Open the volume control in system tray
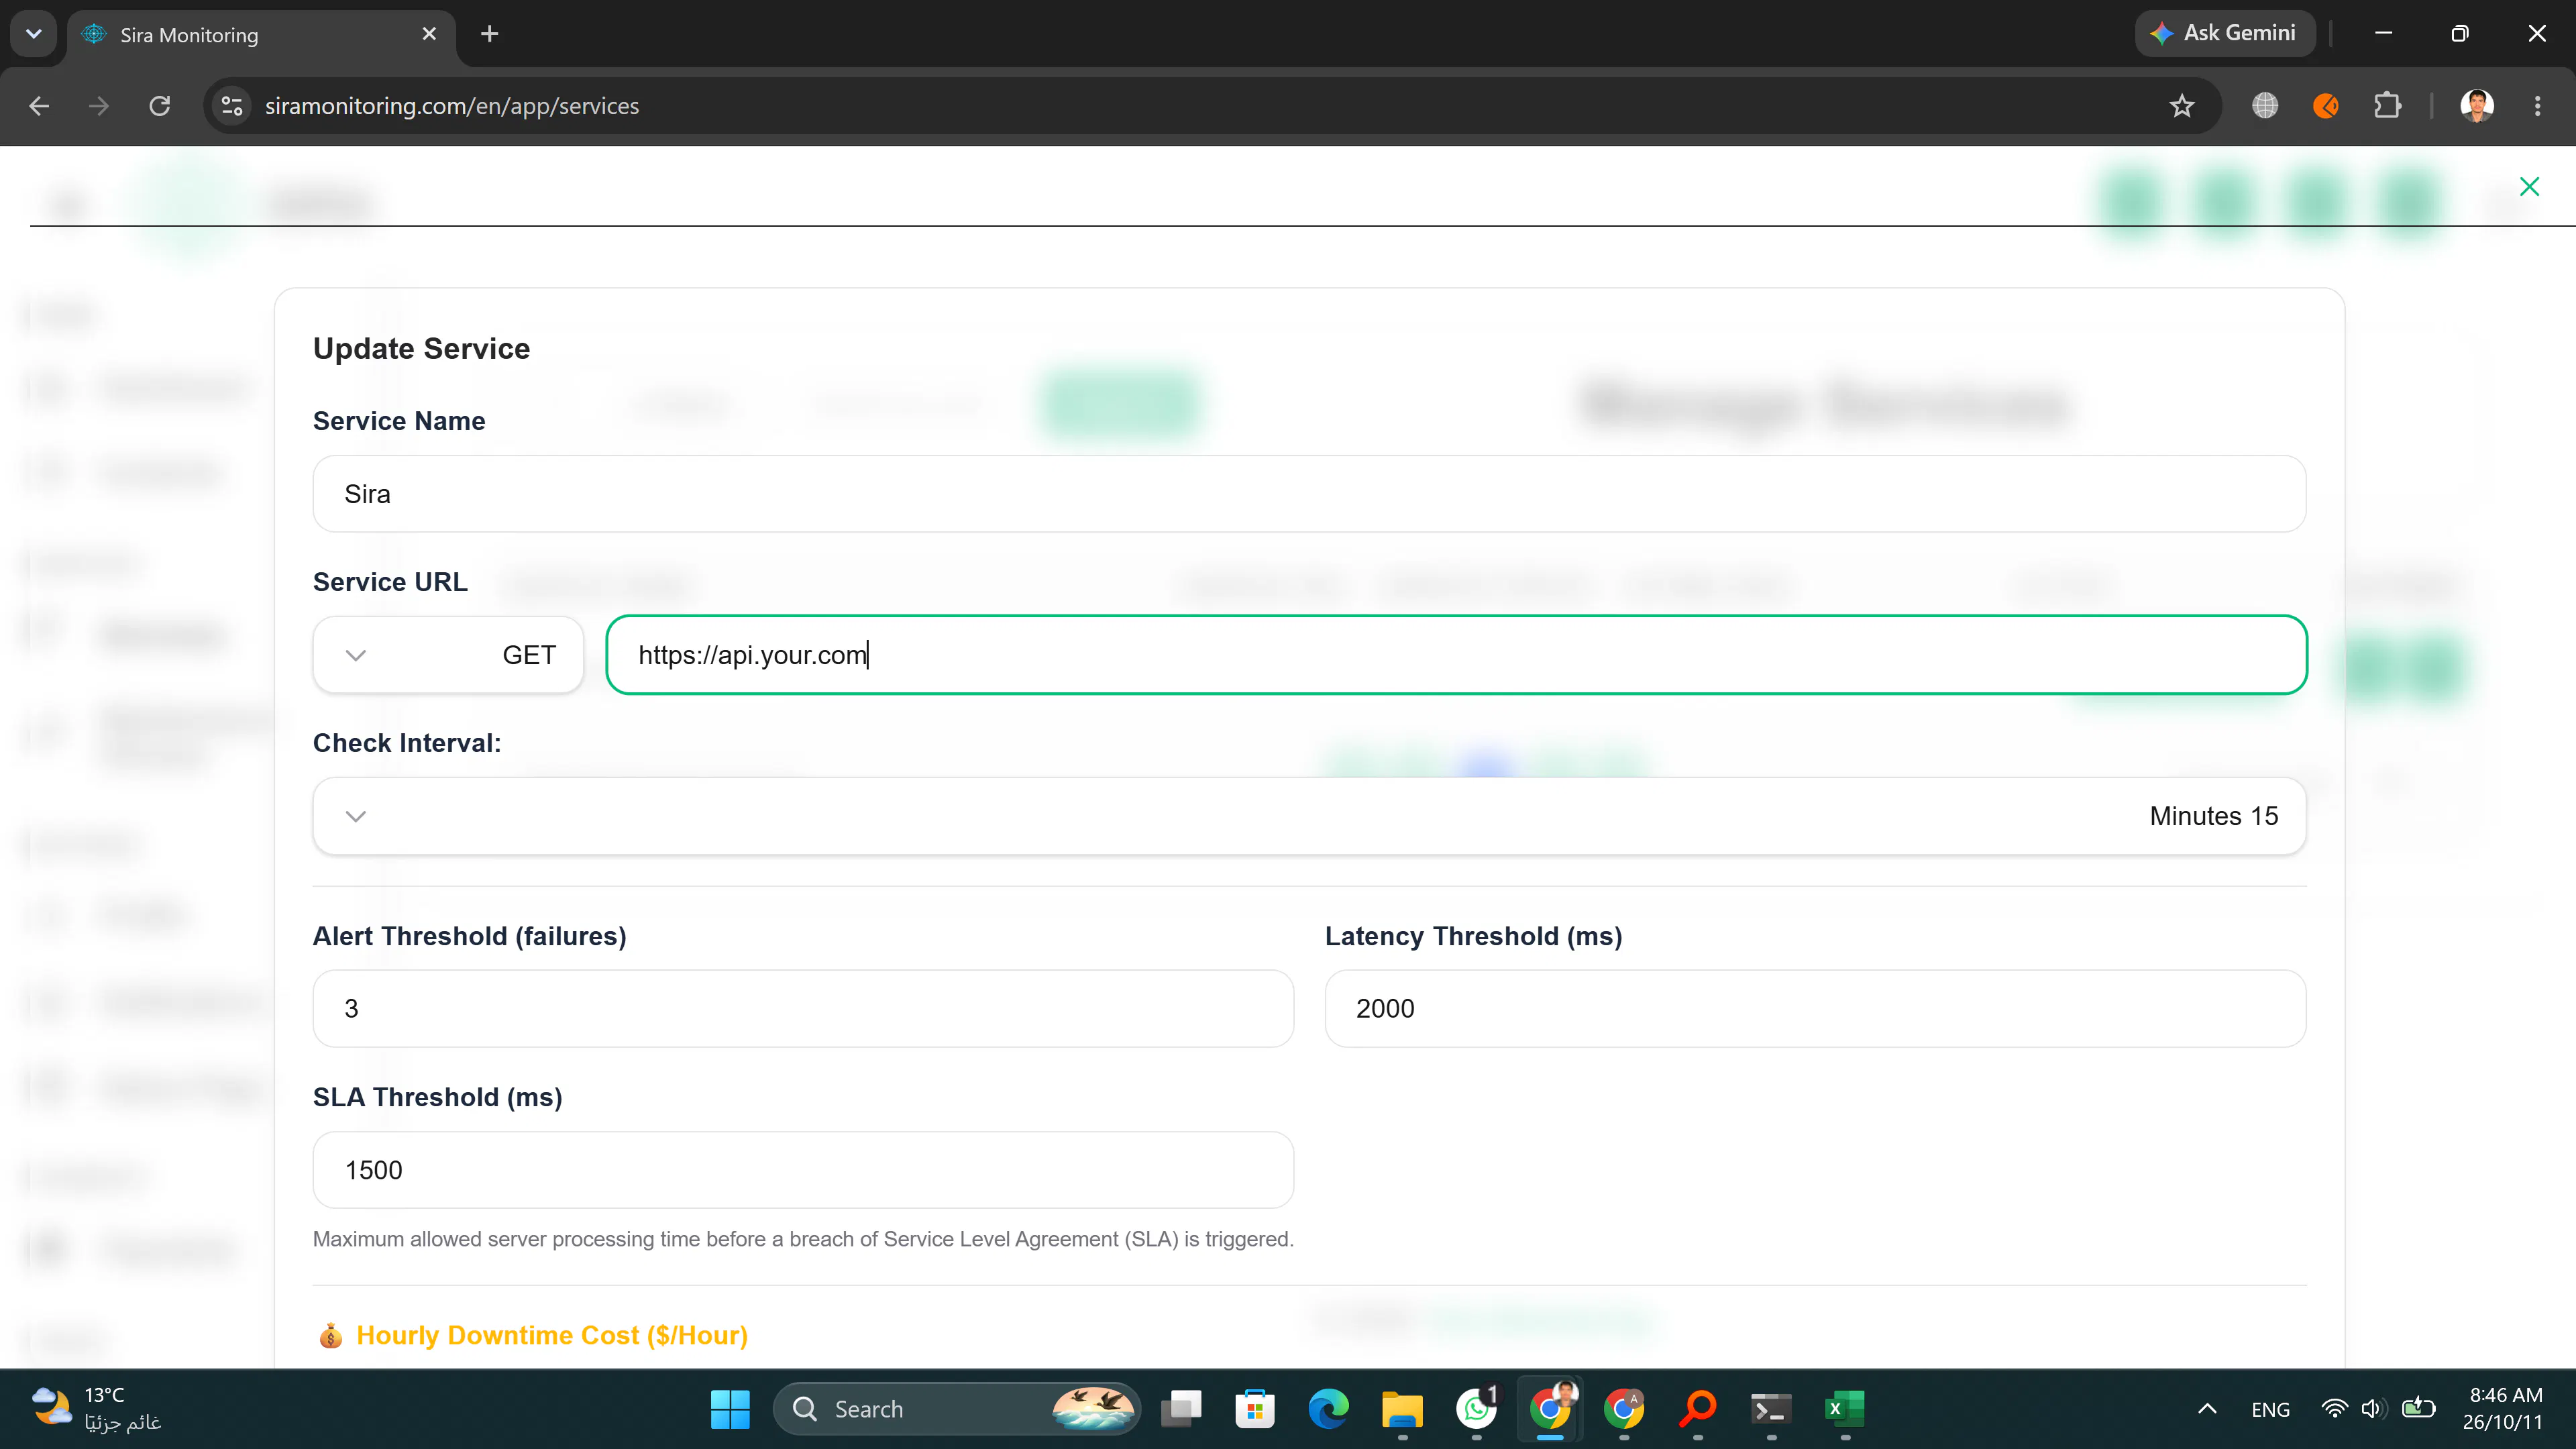The width and height of the screenshot is (2576, 1449). (2374, 1409)
